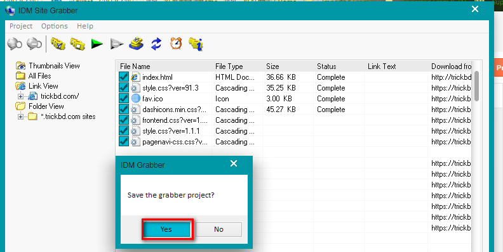Click the alarm clock Scheduler icon

coord(176,44)
